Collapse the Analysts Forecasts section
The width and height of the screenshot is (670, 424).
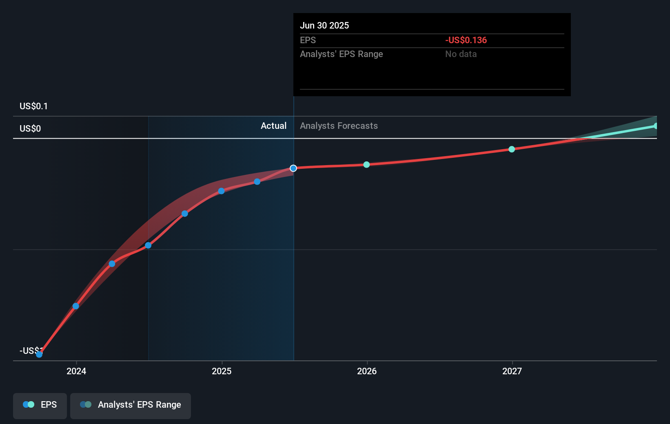tap(339, 126)
